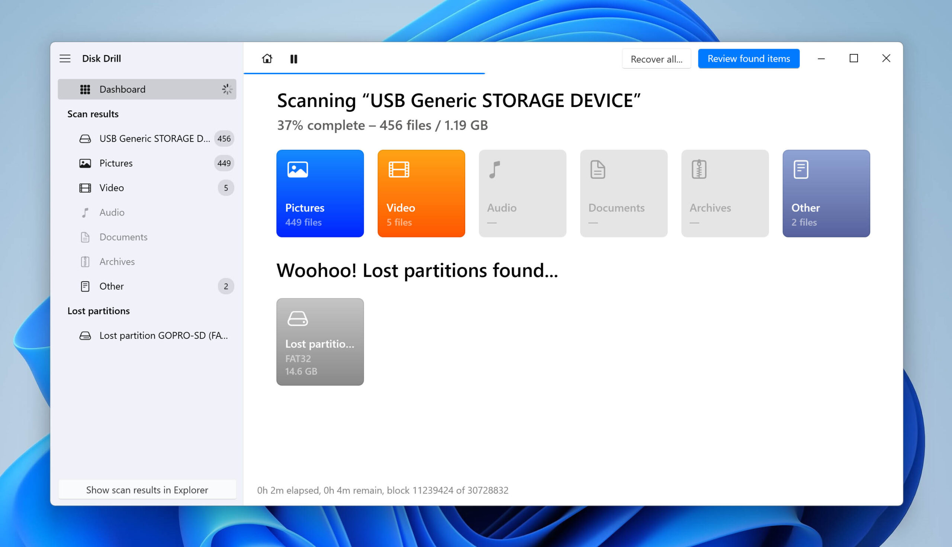Select Pictures in the sidebar
Viewport: 952px width, 547px height.
pos(147,163)
